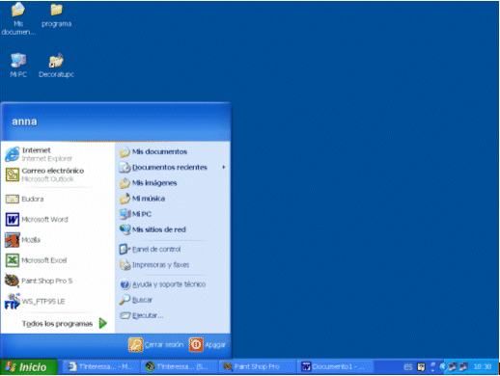Image resolution: width=500 pixels, height=376 pixels.
Task: Expand hidden tray icons chevron
Action: click(443, 366)
